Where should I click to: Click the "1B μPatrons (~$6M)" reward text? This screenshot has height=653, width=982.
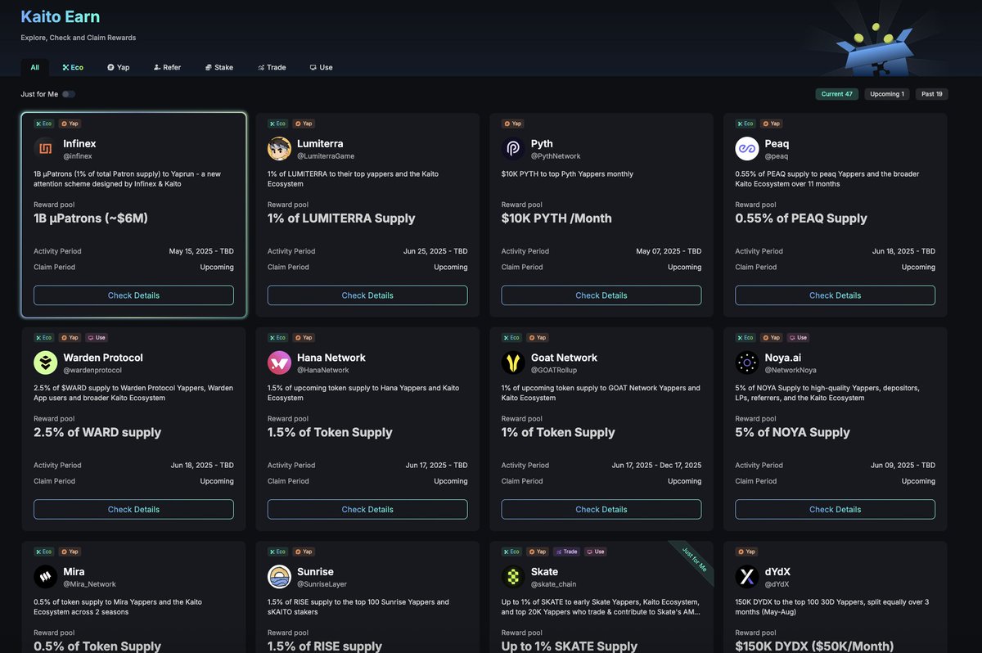[91, 218]
